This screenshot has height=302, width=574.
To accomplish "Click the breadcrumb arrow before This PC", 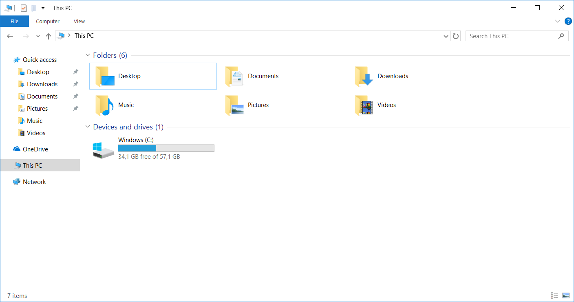I will click(70, 35).
